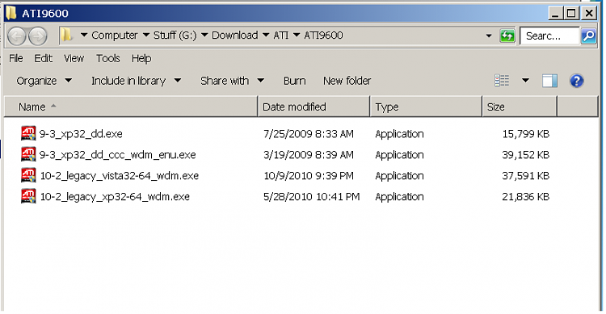
Task: Select file name 10-2_legacy_vista32-64_wdm.exe
Action: tap(120, 175)
